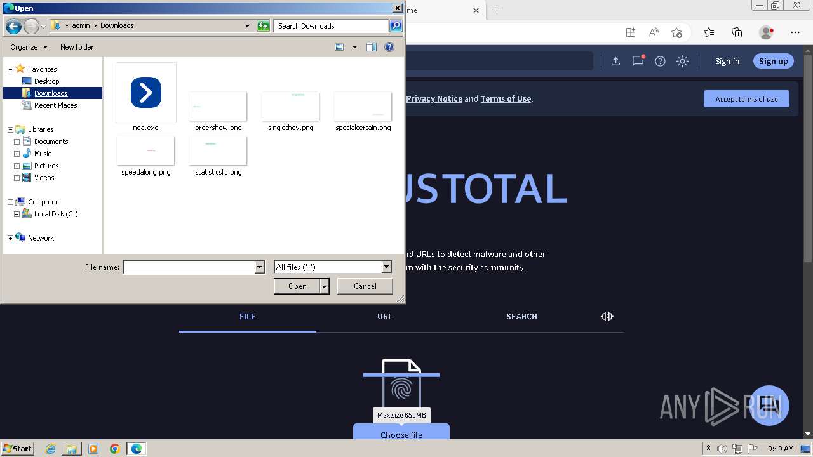
Task: Open Edge collections icon
Action: tap(737, 32)
